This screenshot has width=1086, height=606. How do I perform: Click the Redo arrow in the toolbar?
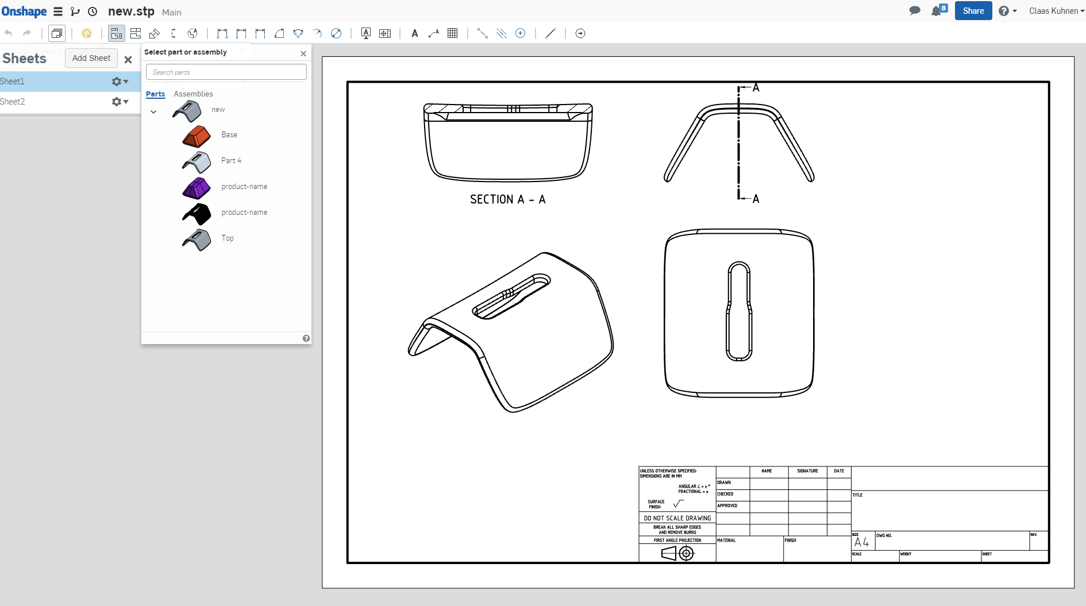(x=26, y=33)
